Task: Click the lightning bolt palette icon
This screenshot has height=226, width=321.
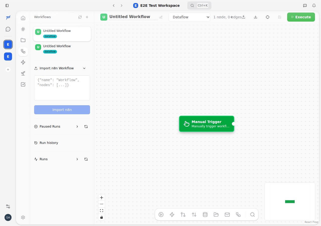Action: pyautogui.click(x=172, y=215)
